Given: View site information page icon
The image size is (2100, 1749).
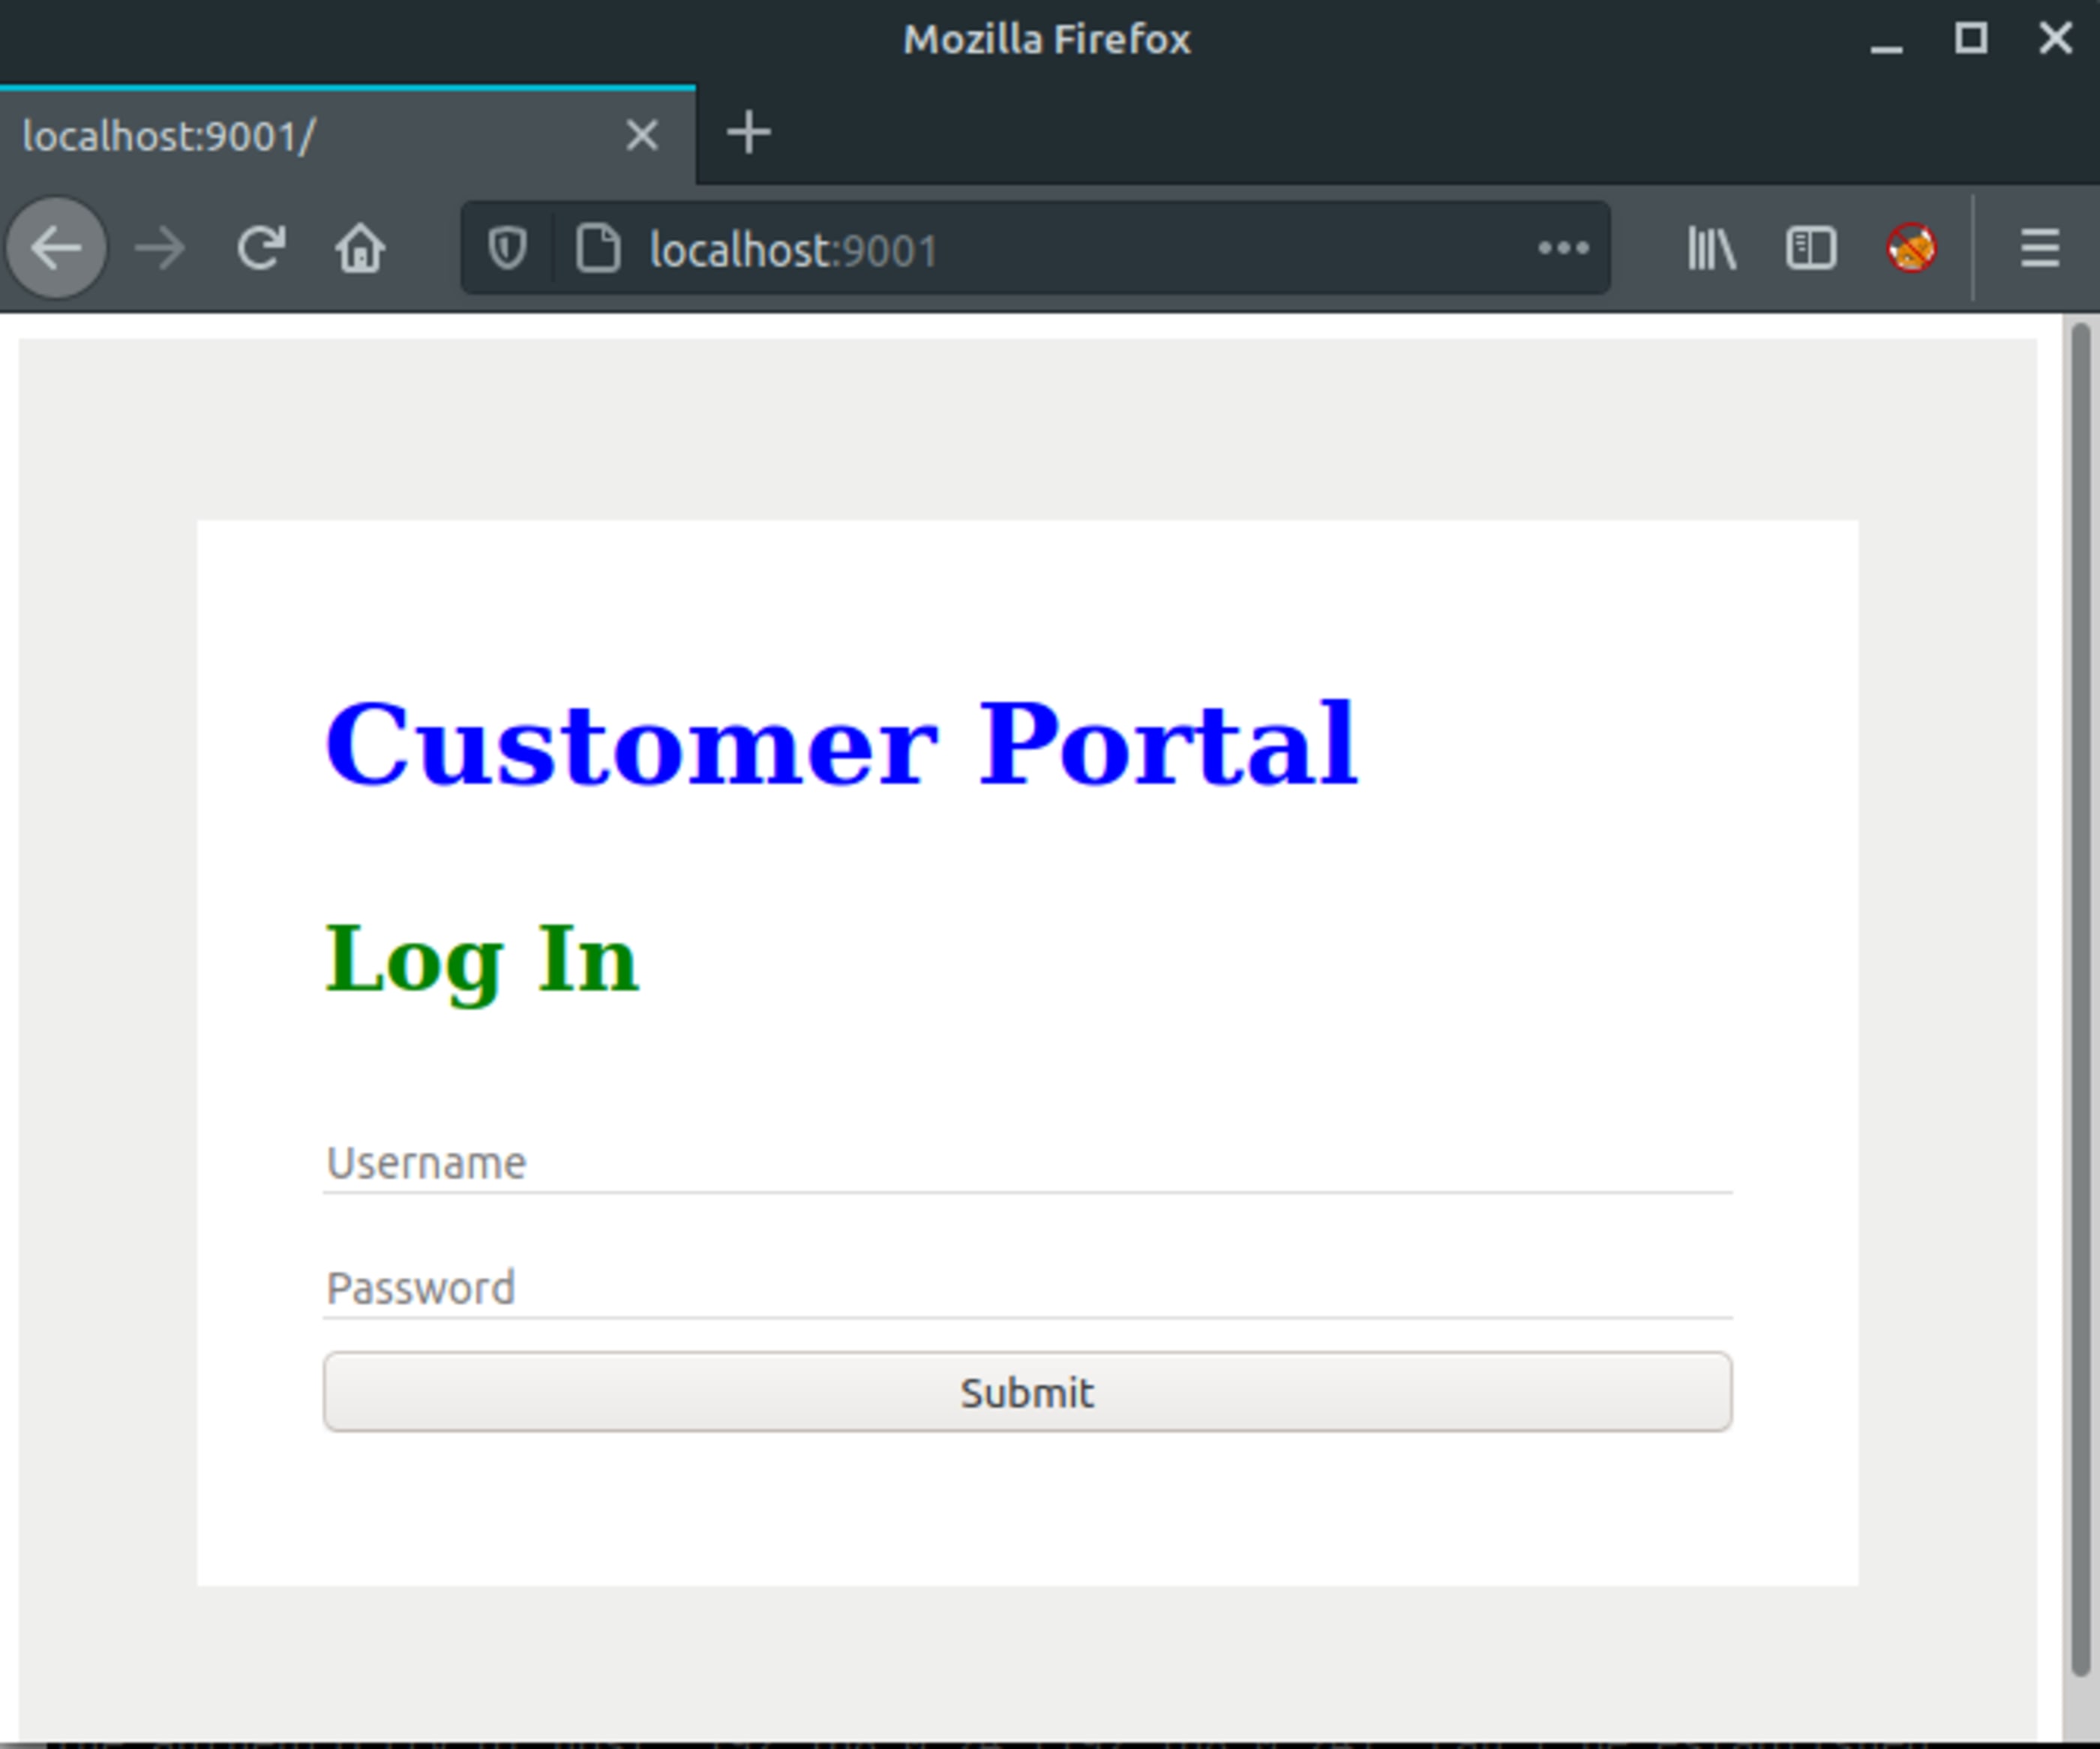Looking at the screenshot, I should click(x=598, y=248).
